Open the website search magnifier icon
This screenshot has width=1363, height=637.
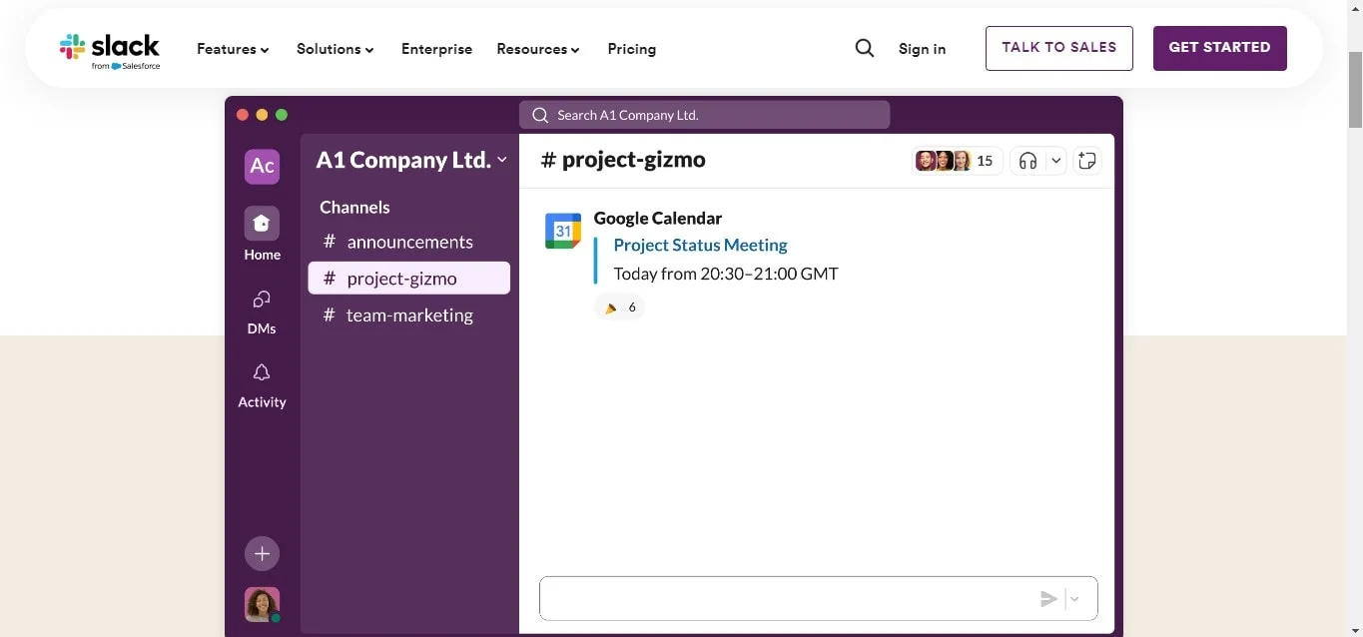click(865, 48)
